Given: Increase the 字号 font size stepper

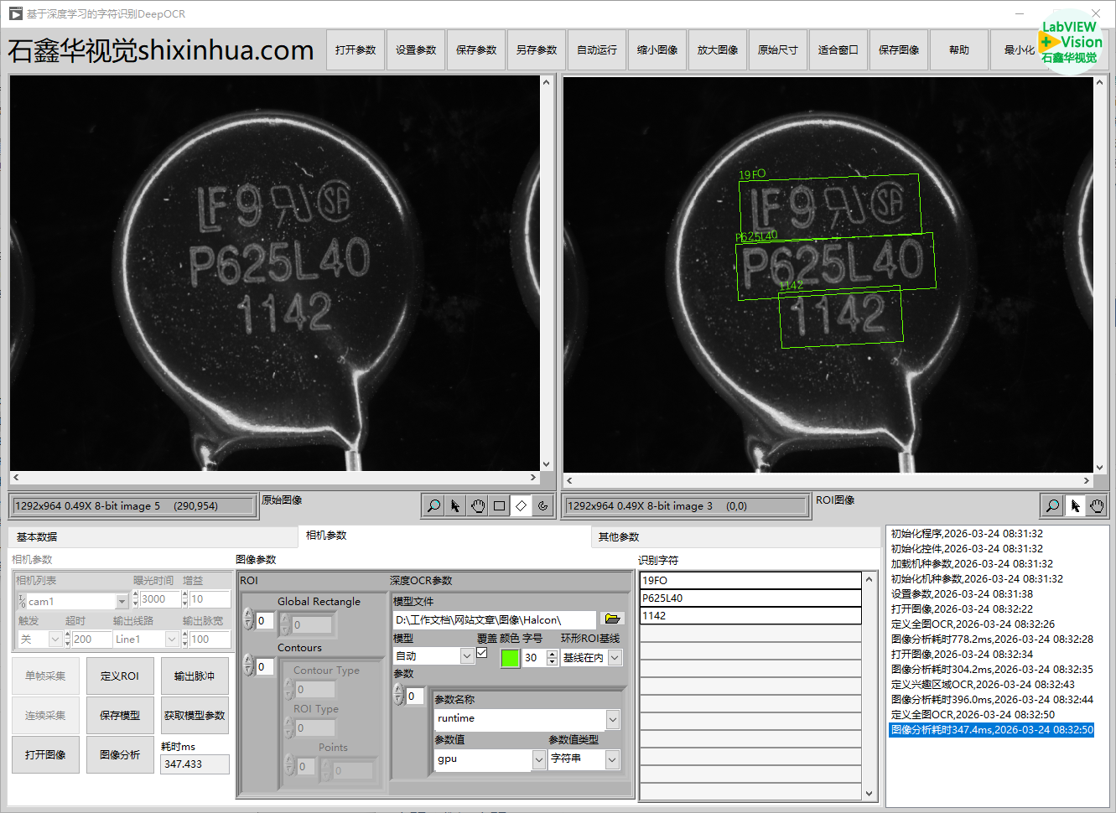Looking at the screenshot, I should pos(552,654).
